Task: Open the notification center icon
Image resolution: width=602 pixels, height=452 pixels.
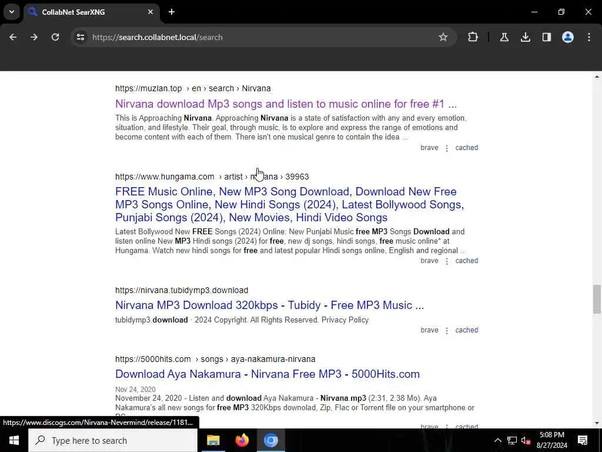Action: tap(583, 440)
